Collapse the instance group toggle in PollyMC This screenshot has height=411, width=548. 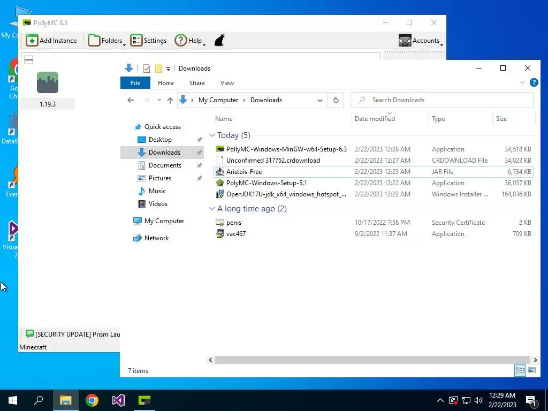(x=29, y=60)
